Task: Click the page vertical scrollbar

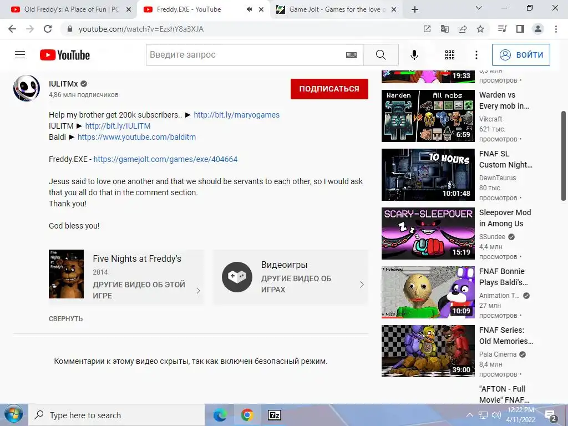Action: (564, 156)
